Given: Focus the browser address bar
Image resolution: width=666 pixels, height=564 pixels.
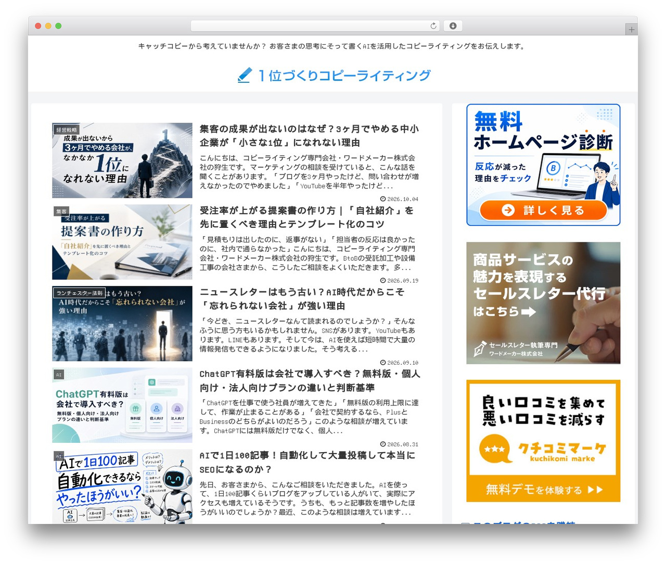Looking at the screenshot, I should pos(315,26).
